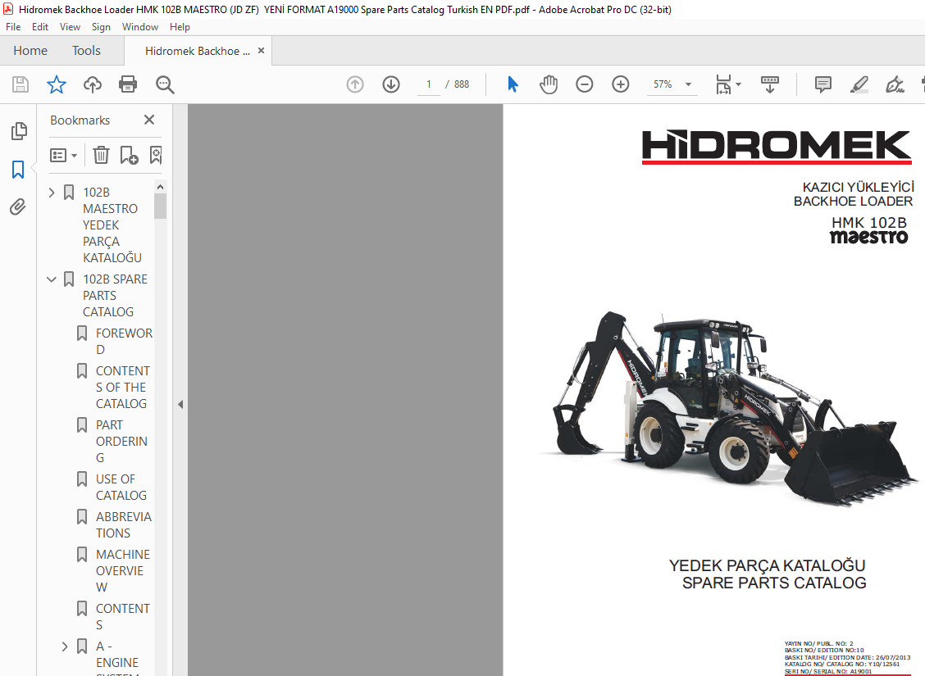Open the View menu
This screenshot has height=676, width=925.
coord(70,27)
